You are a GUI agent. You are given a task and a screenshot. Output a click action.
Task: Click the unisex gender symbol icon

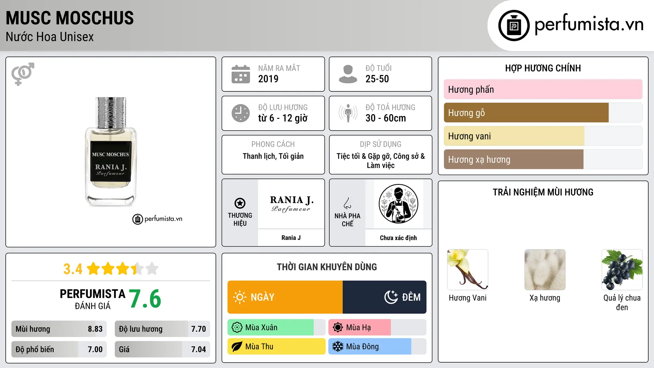23,74
